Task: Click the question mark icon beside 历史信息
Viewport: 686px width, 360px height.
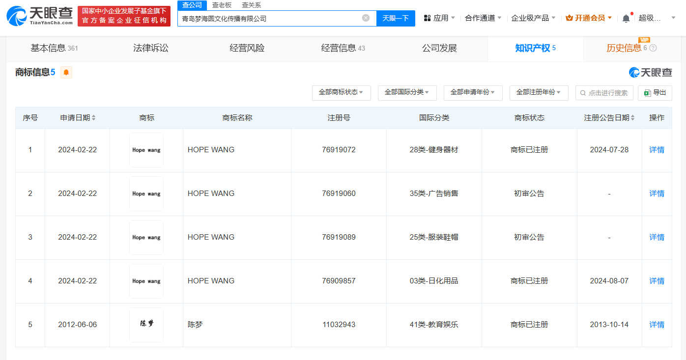Action: click(653, 48)
